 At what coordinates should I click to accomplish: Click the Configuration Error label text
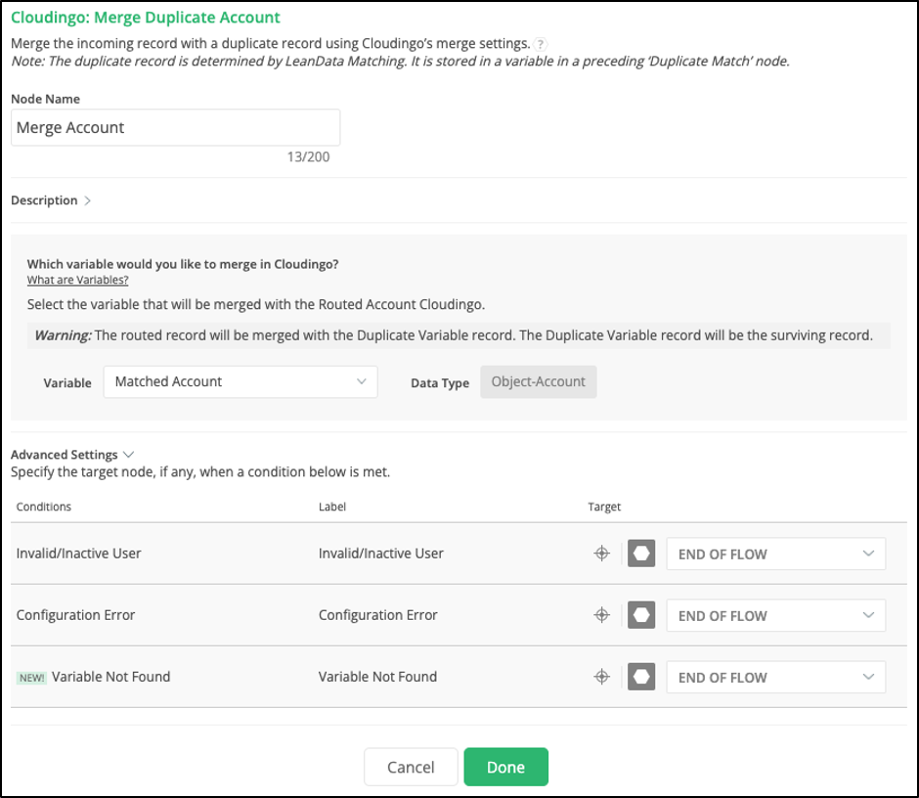pyautogui.click(x=378, y=615)
